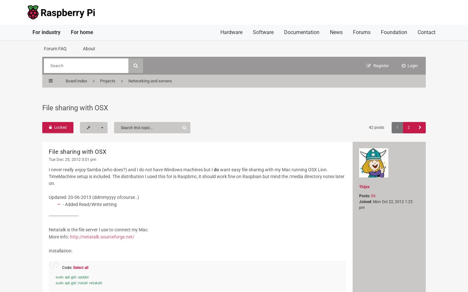468x292 pixels.
Task: Go to Networking and servers breadcrumb
Action: 150,81
